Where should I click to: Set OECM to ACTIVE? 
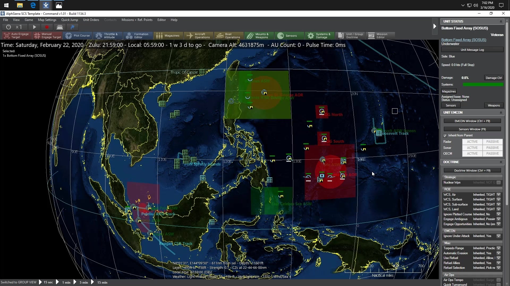[x=472, y=154]
